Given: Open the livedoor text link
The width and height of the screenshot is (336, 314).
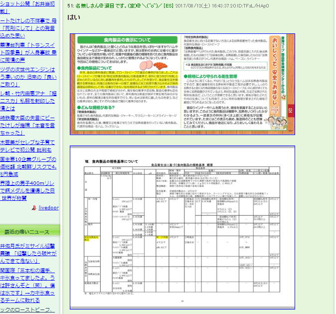Looking at the screenshot, I should [48, 207].
